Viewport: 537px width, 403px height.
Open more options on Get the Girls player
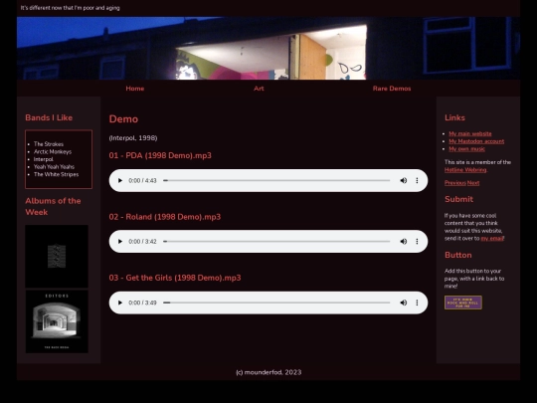417,302
